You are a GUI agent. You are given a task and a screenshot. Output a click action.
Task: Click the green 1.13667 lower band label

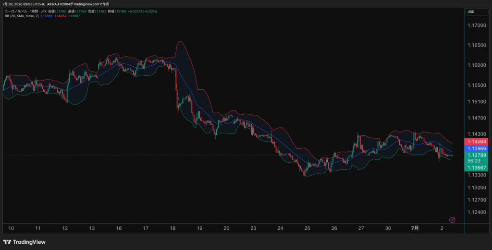coord(476,167)
